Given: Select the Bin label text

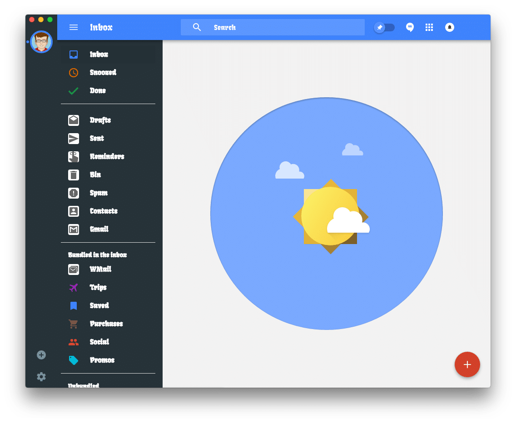Looking at the screenshot, I should click(x=95, y=175).
